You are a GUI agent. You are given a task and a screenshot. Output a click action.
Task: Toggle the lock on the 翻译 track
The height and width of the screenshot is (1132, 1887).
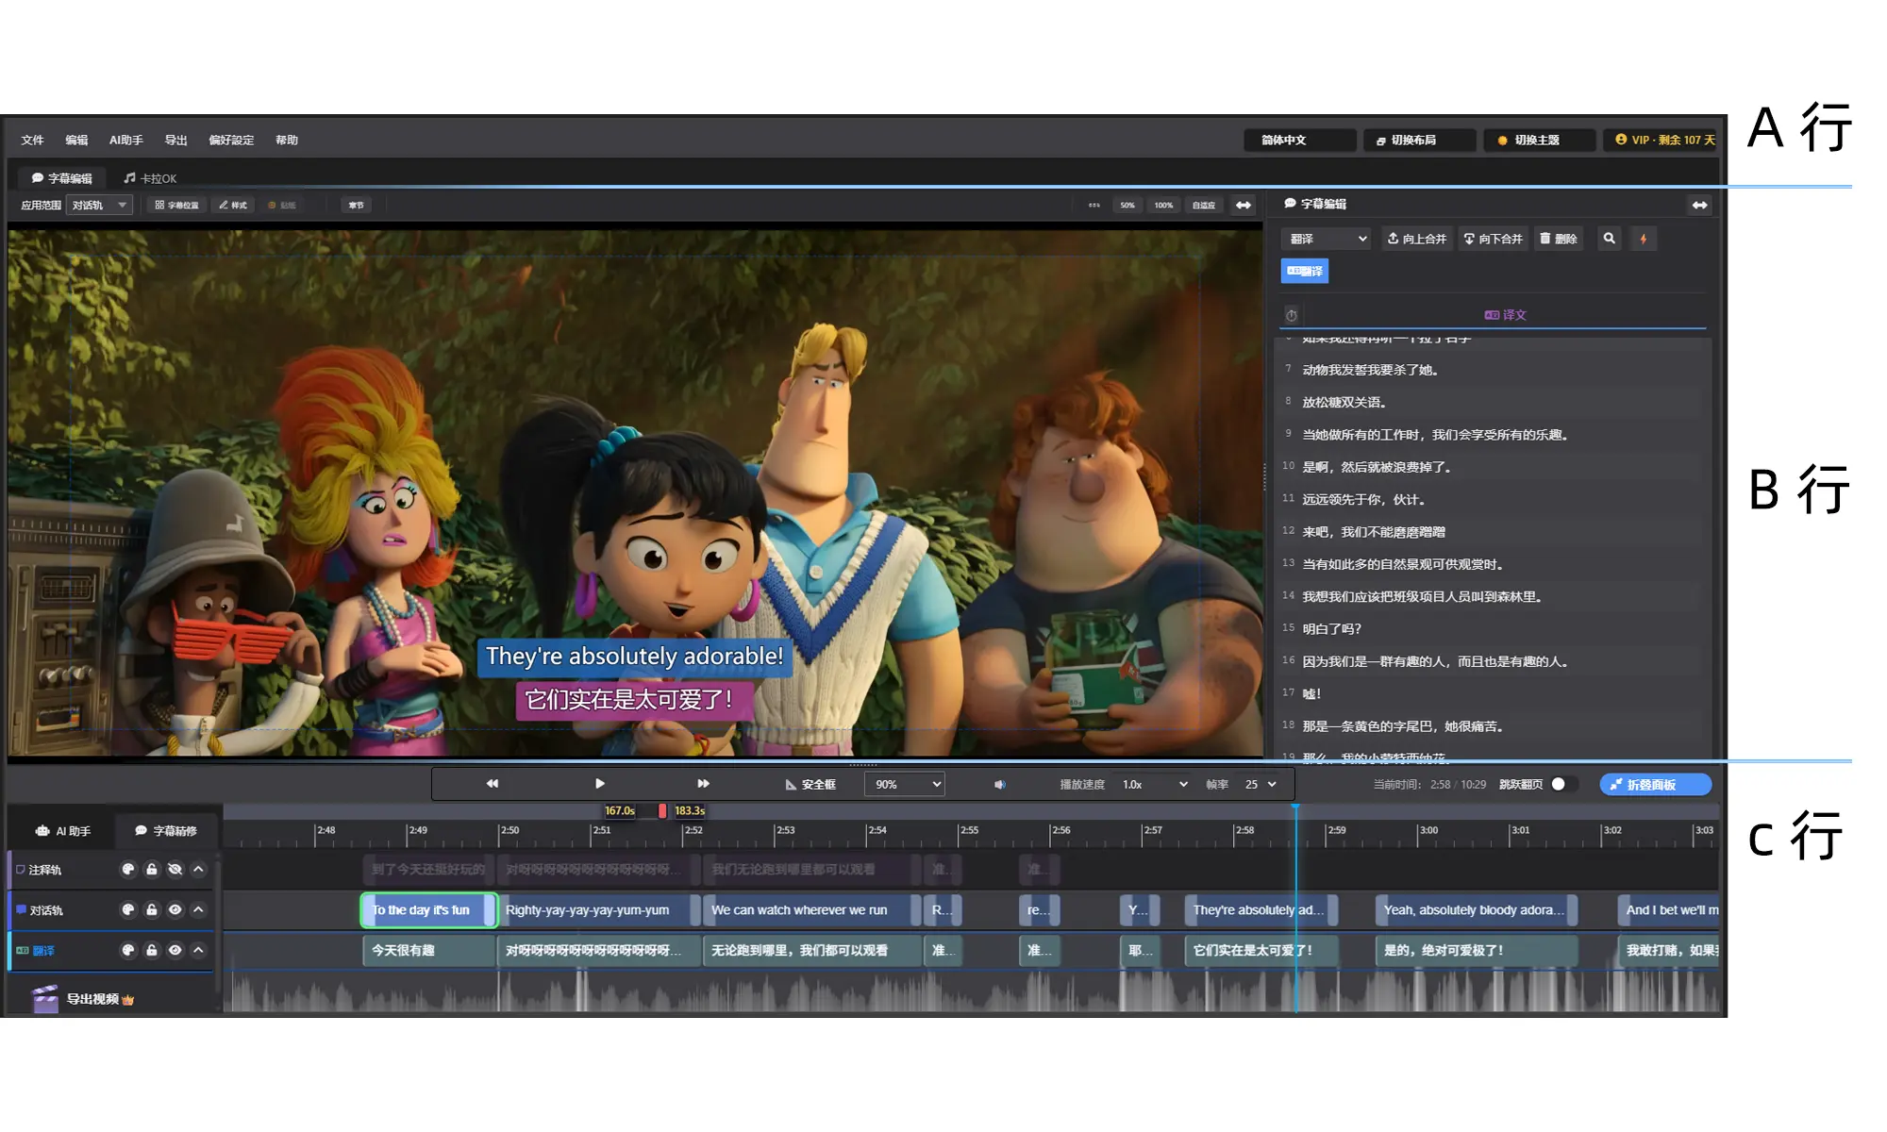(x=152, y=951)
